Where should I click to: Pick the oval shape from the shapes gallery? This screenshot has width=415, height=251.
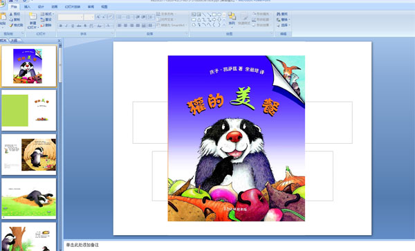(219, 15)
